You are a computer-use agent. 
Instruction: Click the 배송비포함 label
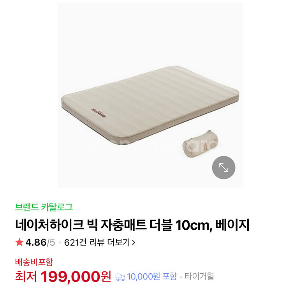pos(34,262)
